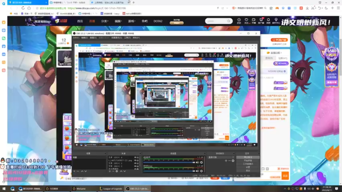Adjust the 麦克风/Aux volume slider
Image resolution: width=342 pixels, height=192 pixels.
click(169, 171)
